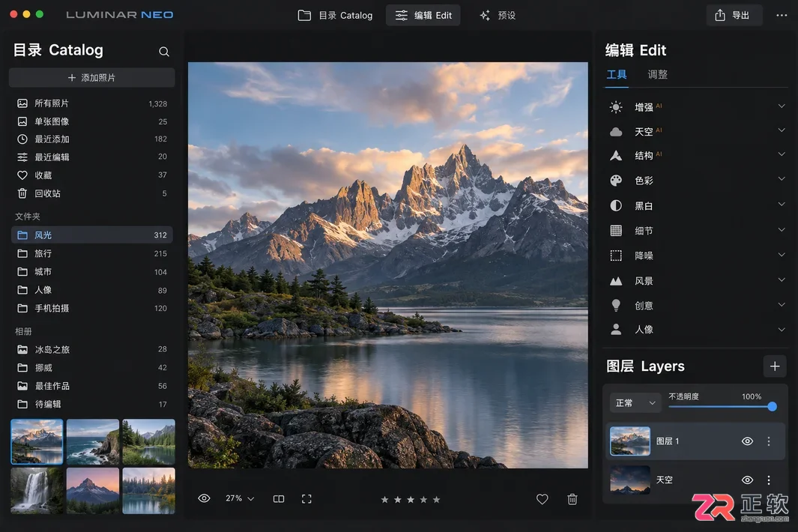Viewport: 798px width, 532px height.
Task: Toggle favorite heart below the image
Action: 542,499
